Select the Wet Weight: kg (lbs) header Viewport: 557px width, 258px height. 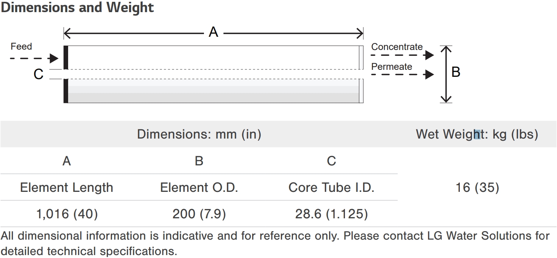click(477, 134)
